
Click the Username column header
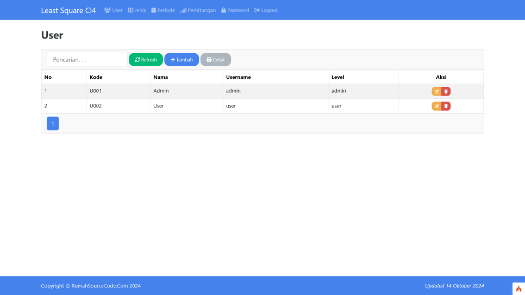(x=239, y=77)
